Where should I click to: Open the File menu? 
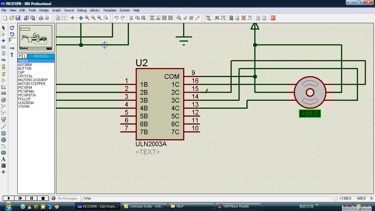[x=4, y=10]
